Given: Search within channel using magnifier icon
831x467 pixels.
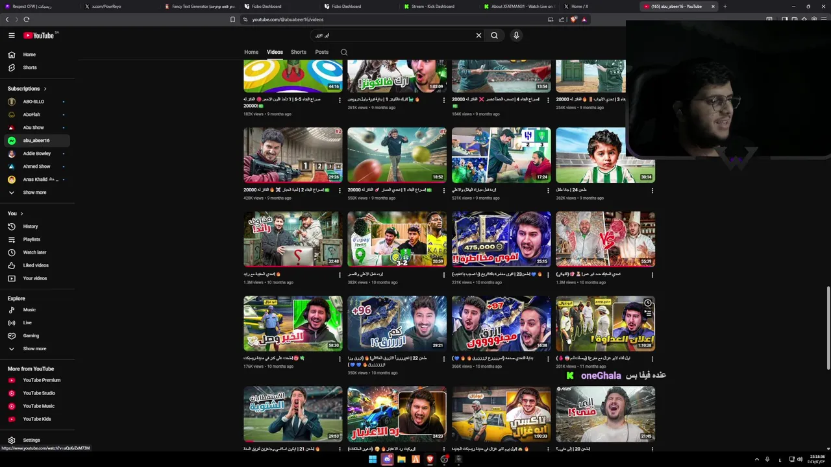Looking at the screenshot, I should click(344, 52).
